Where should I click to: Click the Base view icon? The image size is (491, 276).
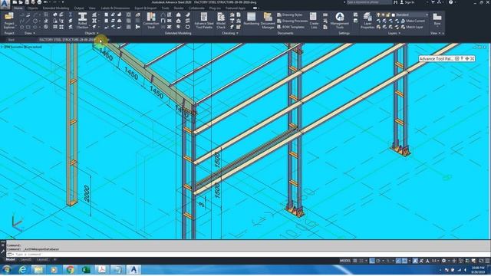(437, 17)
